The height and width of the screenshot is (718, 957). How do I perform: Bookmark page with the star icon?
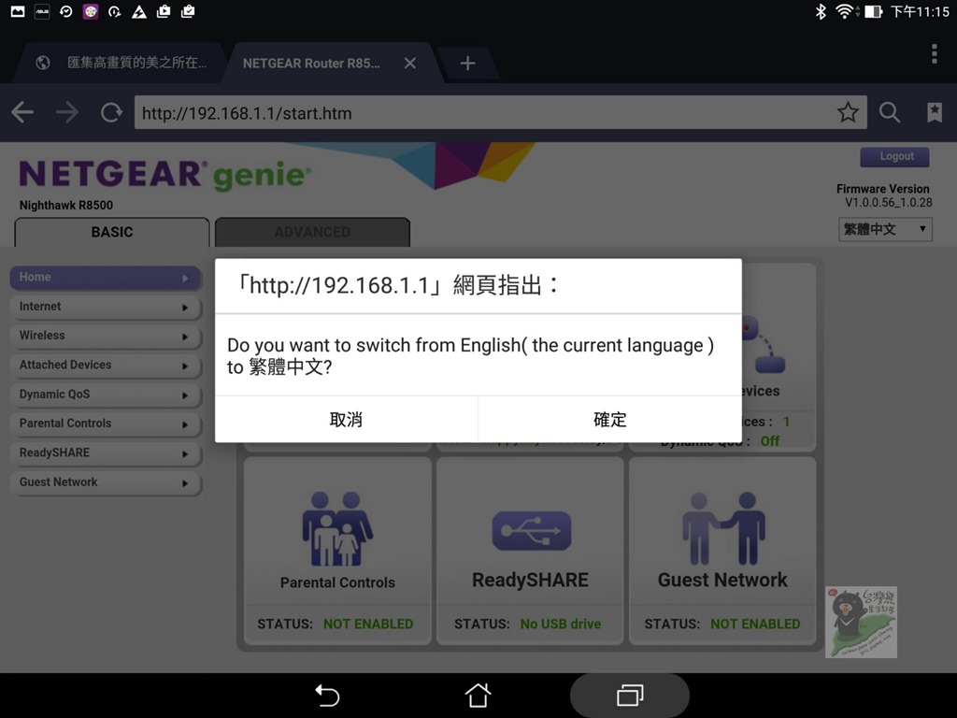[848, 112]
